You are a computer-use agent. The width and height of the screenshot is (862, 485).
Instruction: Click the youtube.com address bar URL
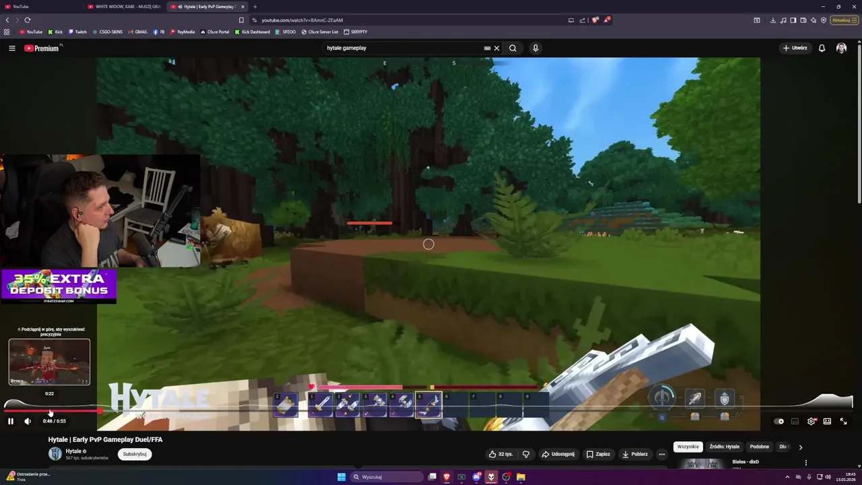[302, 20]
